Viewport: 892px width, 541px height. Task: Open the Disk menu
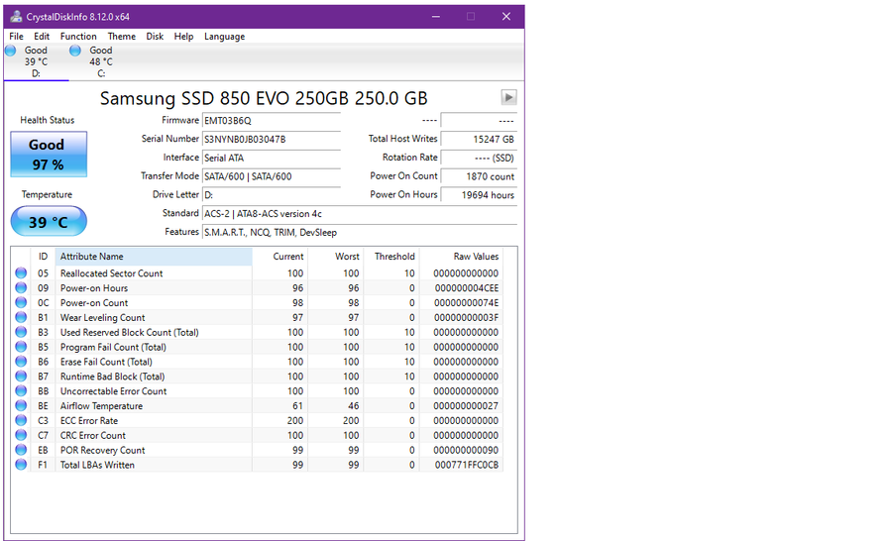coord(155,37)
